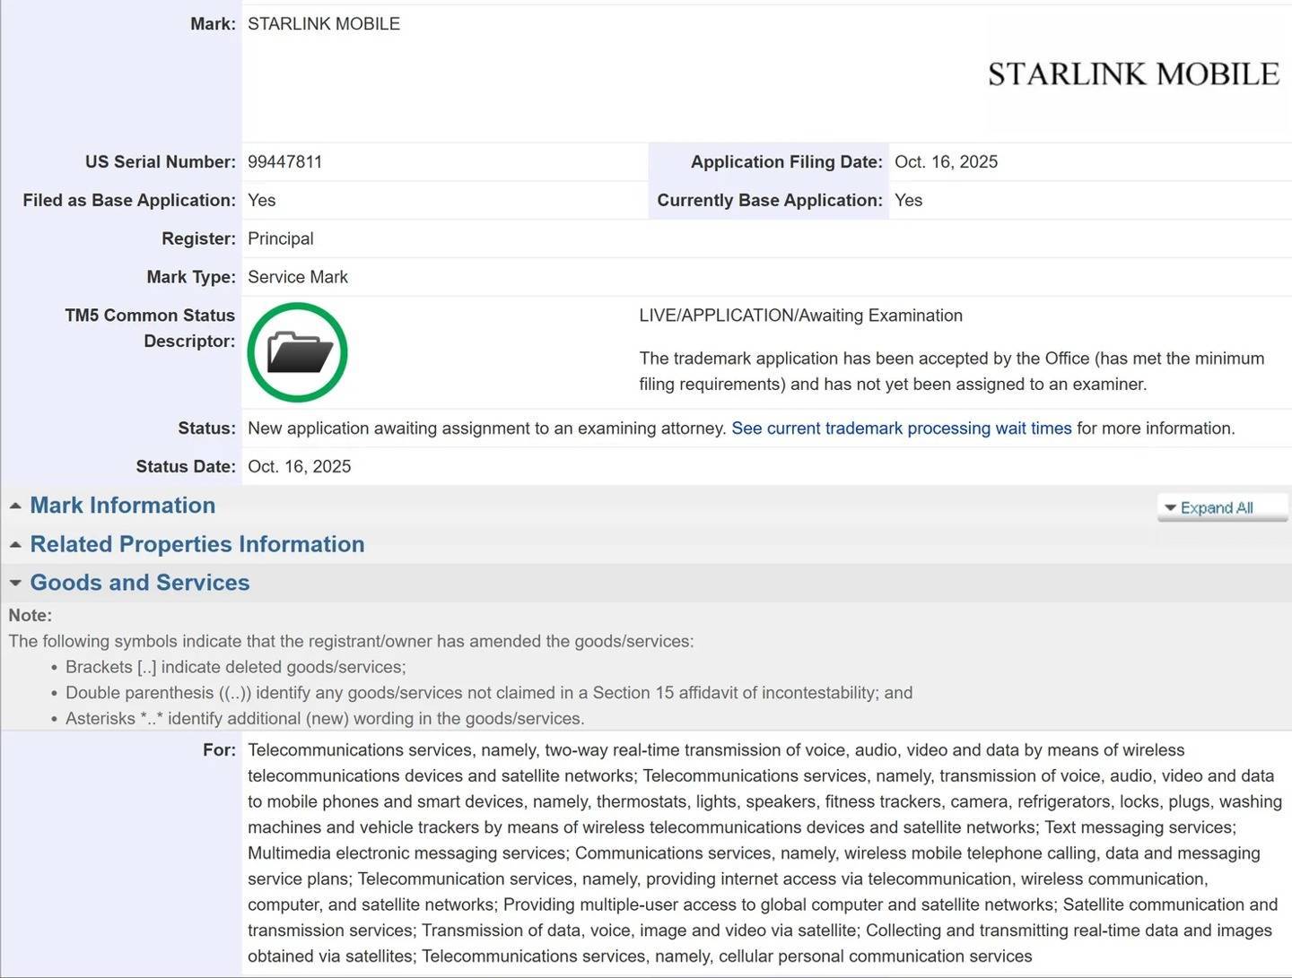1292x978 pixels.
Task: Collapse Goods and Services using its arrow
Action: click(x=15, y=584)
